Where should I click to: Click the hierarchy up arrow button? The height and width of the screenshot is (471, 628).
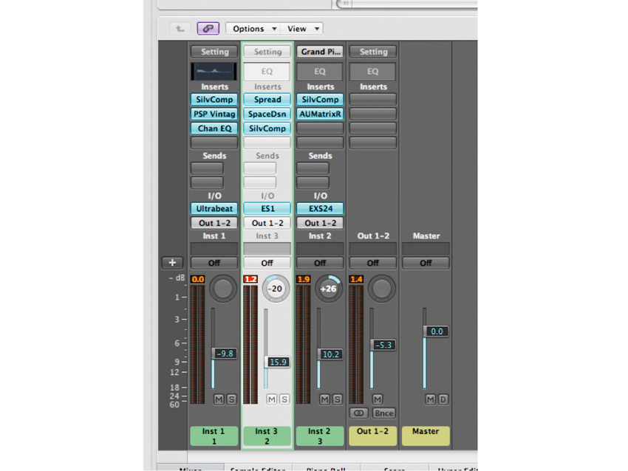[180, 28]
